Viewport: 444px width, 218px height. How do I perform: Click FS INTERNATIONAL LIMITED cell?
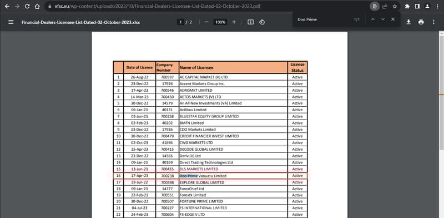tap(233, 208)
